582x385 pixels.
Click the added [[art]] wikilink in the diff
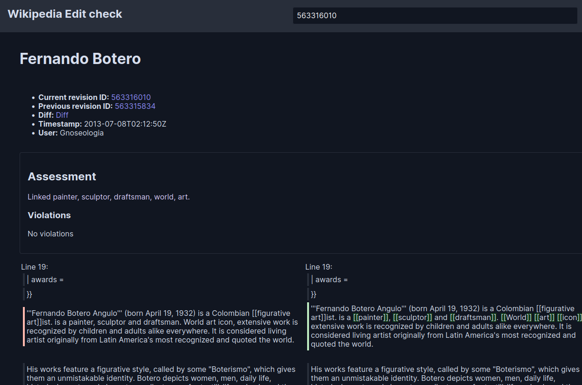545,317
